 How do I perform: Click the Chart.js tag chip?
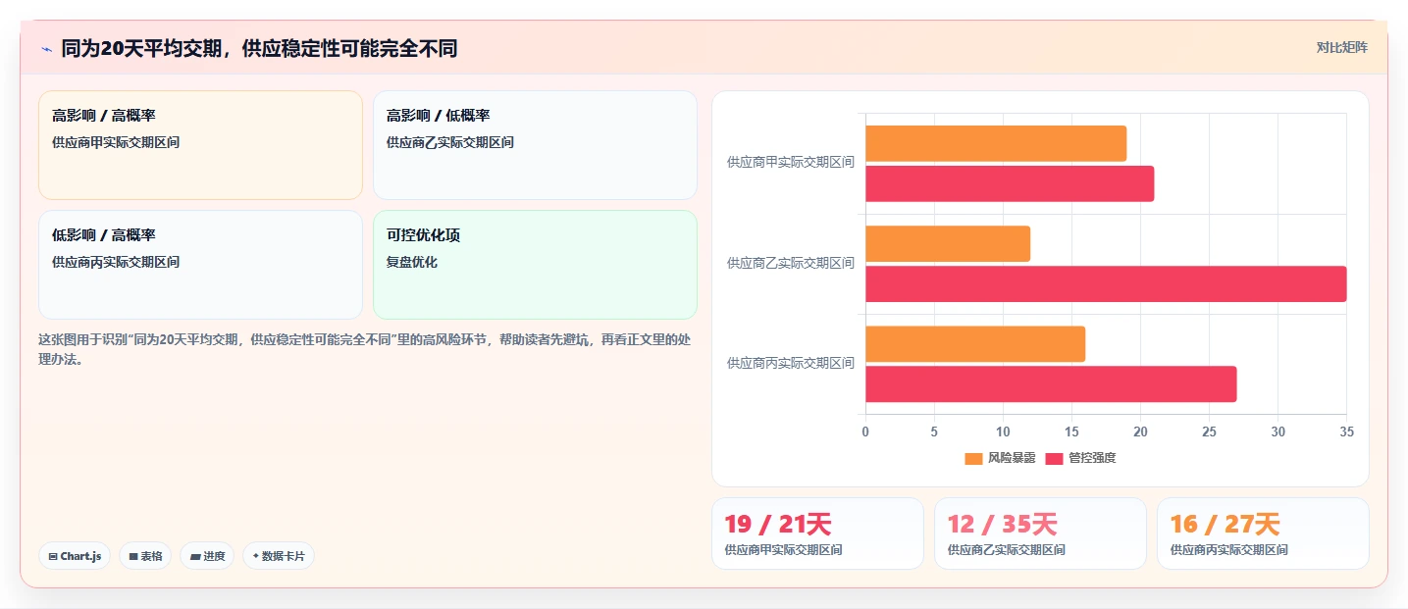tap(75, 556)
